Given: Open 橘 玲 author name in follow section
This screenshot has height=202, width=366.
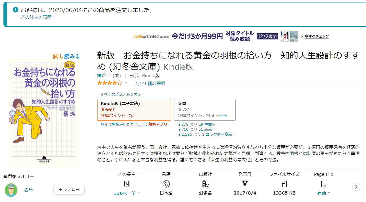Looking at the screenshot, I should point(28,190).
